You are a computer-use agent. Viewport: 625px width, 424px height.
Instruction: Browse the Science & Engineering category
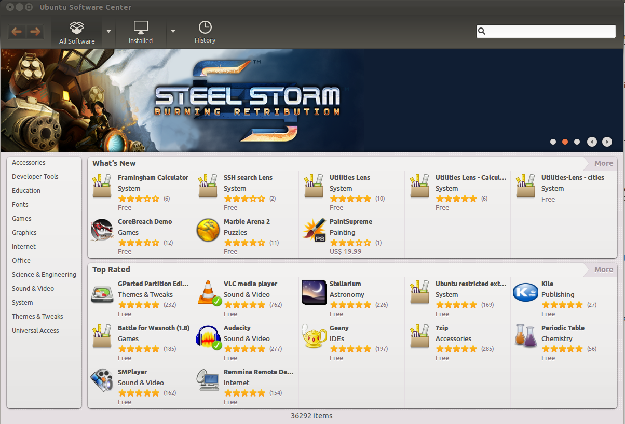point(44,274)
